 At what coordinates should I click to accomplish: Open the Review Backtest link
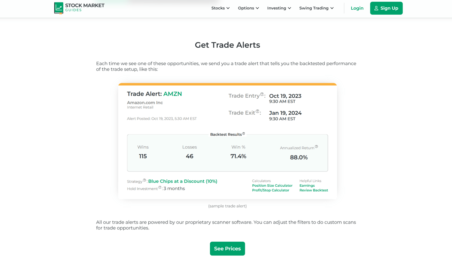coord(313,190)
